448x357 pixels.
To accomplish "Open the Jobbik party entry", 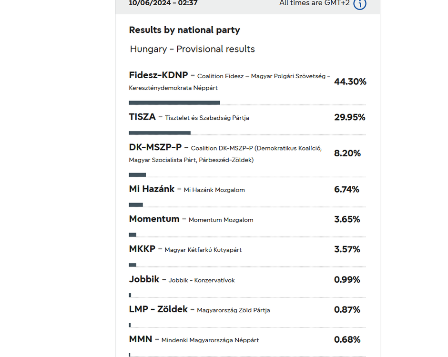I will (x=144, y=279).
